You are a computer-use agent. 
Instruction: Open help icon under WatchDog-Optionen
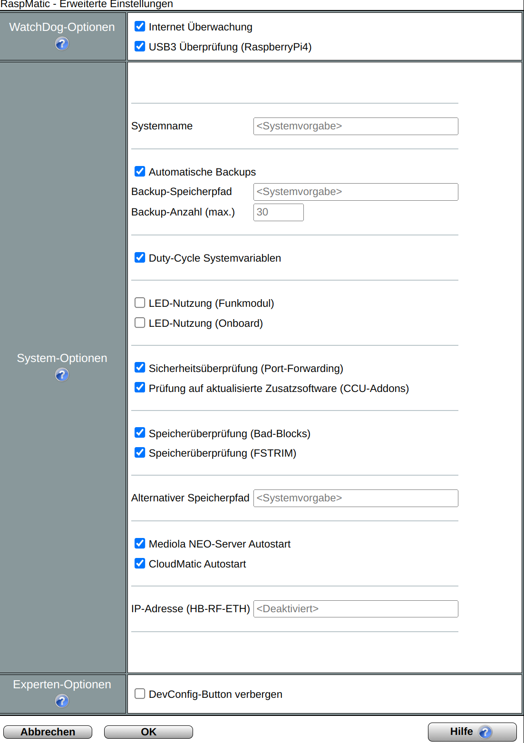(x=62, y=44)
